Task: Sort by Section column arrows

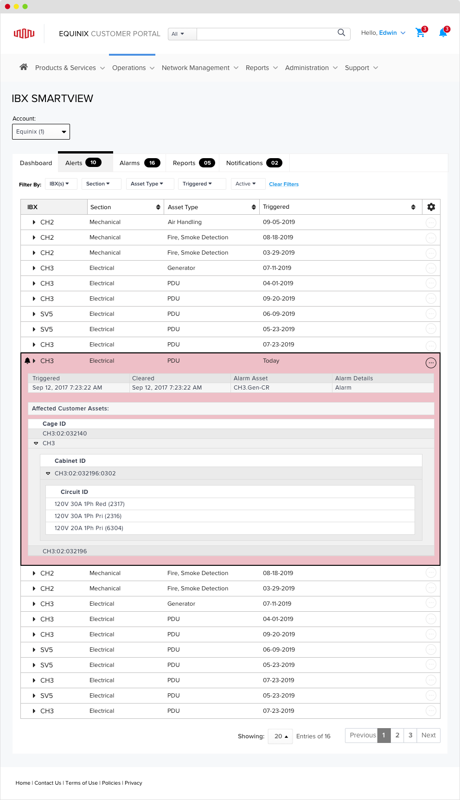Action: click(x=158, y=207)
